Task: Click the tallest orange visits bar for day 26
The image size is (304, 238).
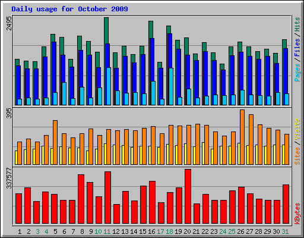Action: click(242, 137)
